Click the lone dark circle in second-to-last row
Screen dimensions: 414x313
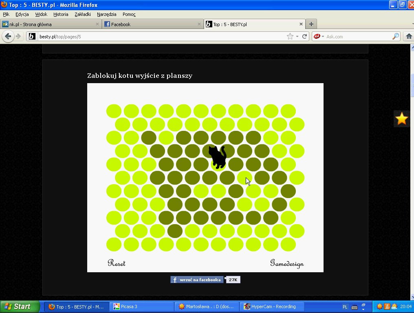[x=175, y=231]
